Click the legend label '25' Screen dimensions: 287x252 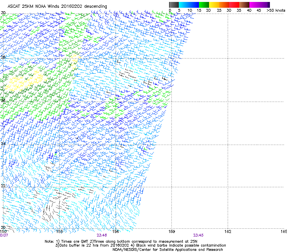[x=219, y=10]
